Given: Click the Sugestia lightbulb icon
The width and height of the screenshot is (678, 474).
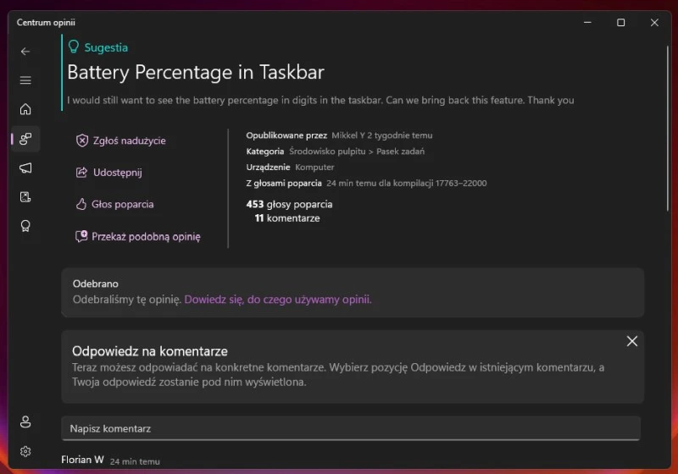Looking at the screenshot, I should [74, 47].
